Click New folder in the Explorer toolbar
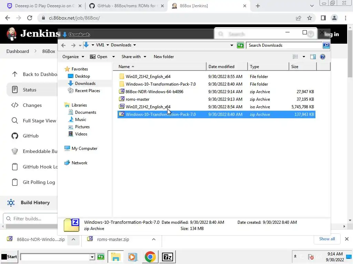 tap(164, 57)
